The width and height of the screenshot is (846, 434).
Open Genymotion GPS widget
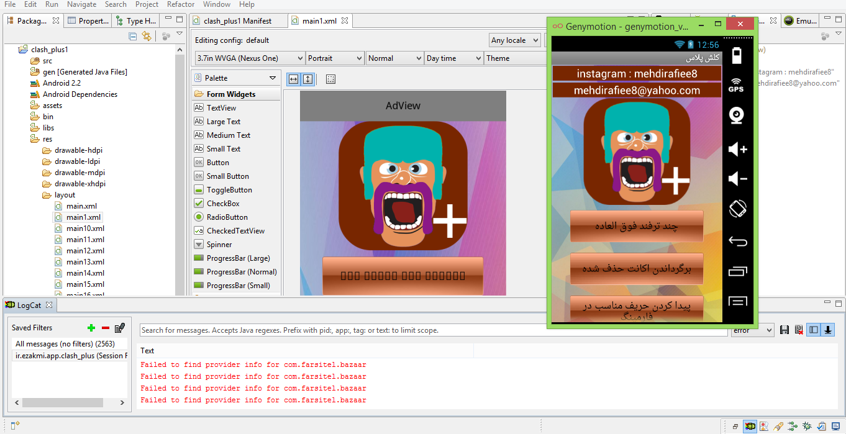737,86
